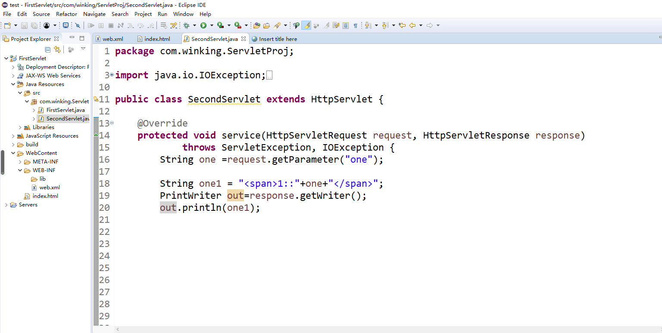Click the Project Explorer vertical scrollbar

[2, 162]
